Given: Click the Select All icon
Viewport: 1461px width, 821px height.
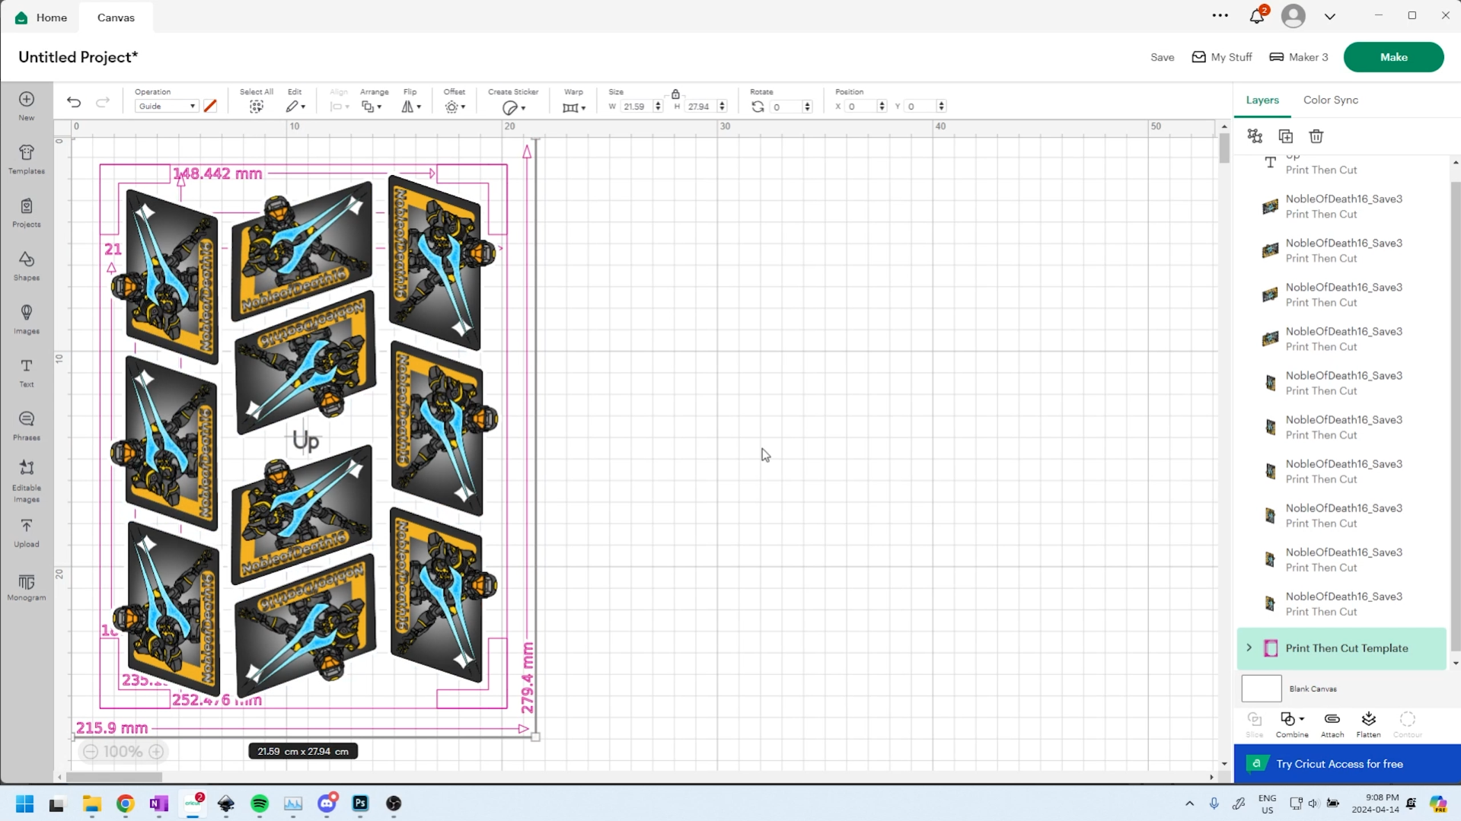Looking at the screenshot, I should (x=257, y=107).
